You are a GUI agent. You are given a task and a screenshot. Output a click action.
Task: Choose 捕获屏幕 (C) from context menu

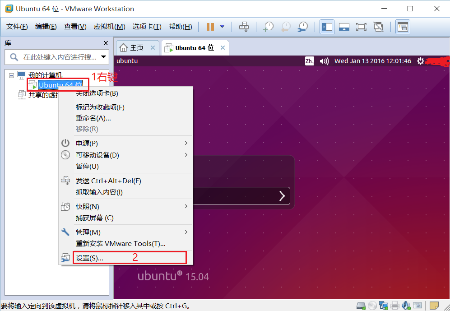tap(125, 218)
